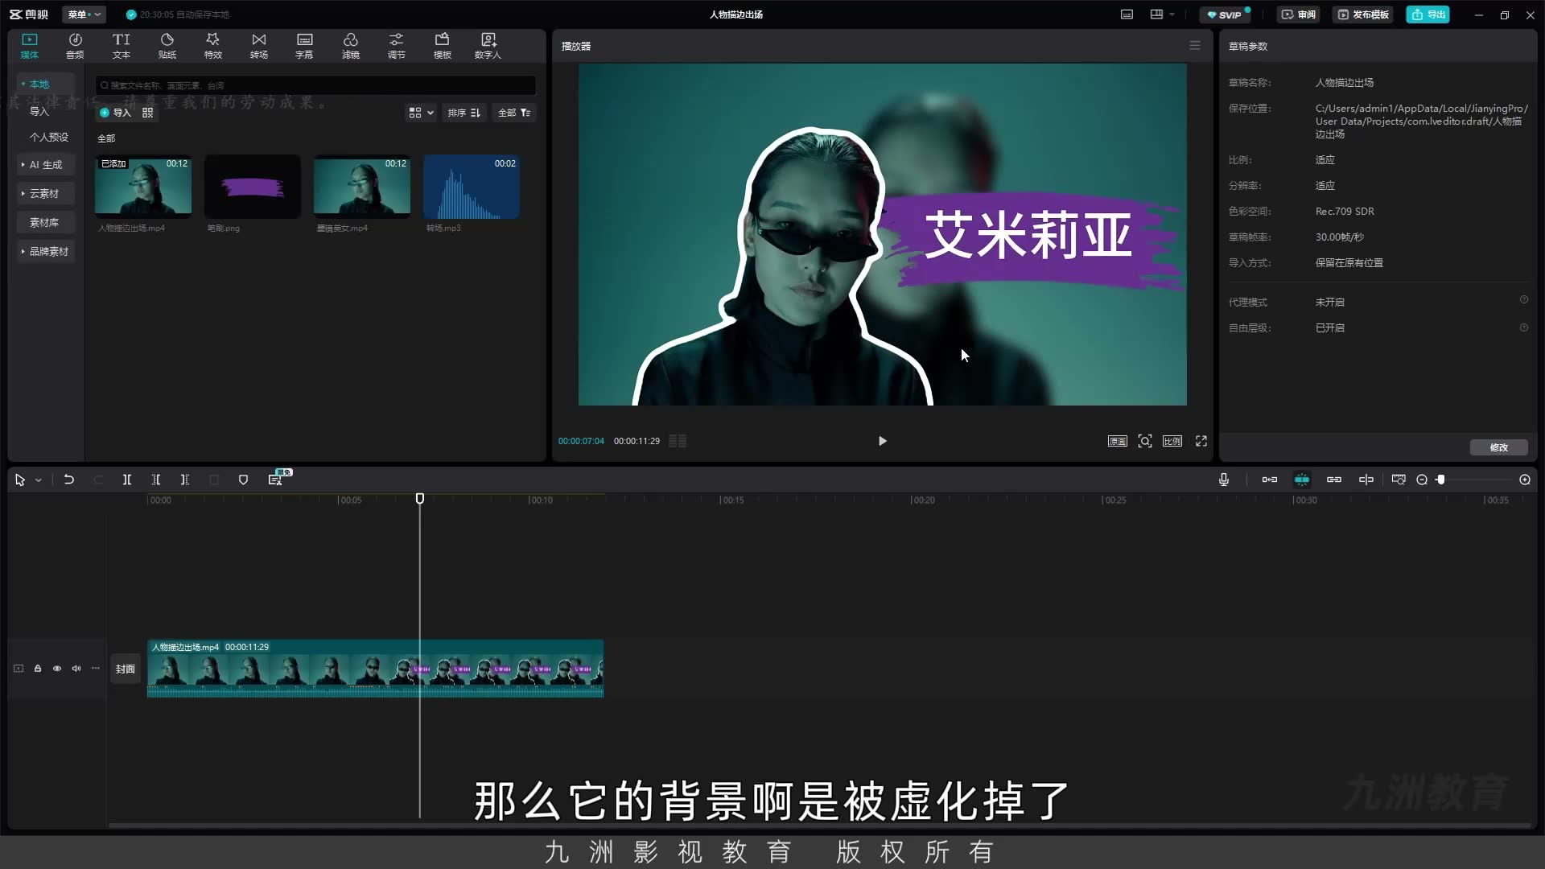Viewport: 1545px width, 869px height.
Task: Toggle the highlighted auto-snap button
Action: click(1302, 480)
